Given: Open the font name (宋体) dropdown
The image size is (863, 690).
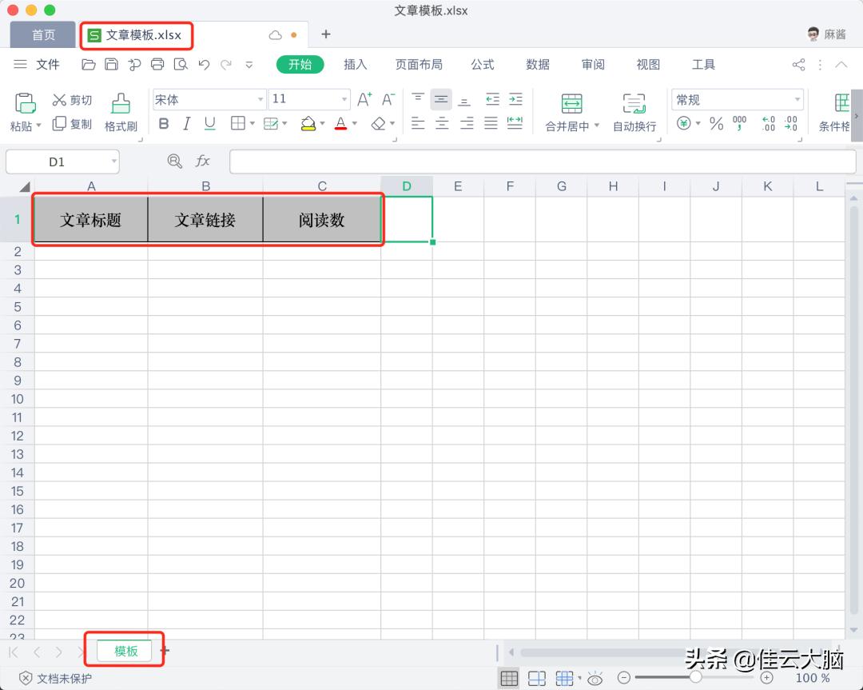Looking at the screenshot, I should pos(259,99).
